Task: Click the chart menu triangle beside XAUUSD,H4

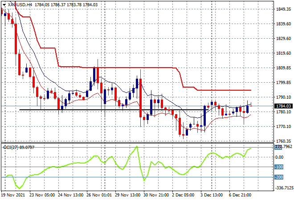Action: (x=4, y=5)
